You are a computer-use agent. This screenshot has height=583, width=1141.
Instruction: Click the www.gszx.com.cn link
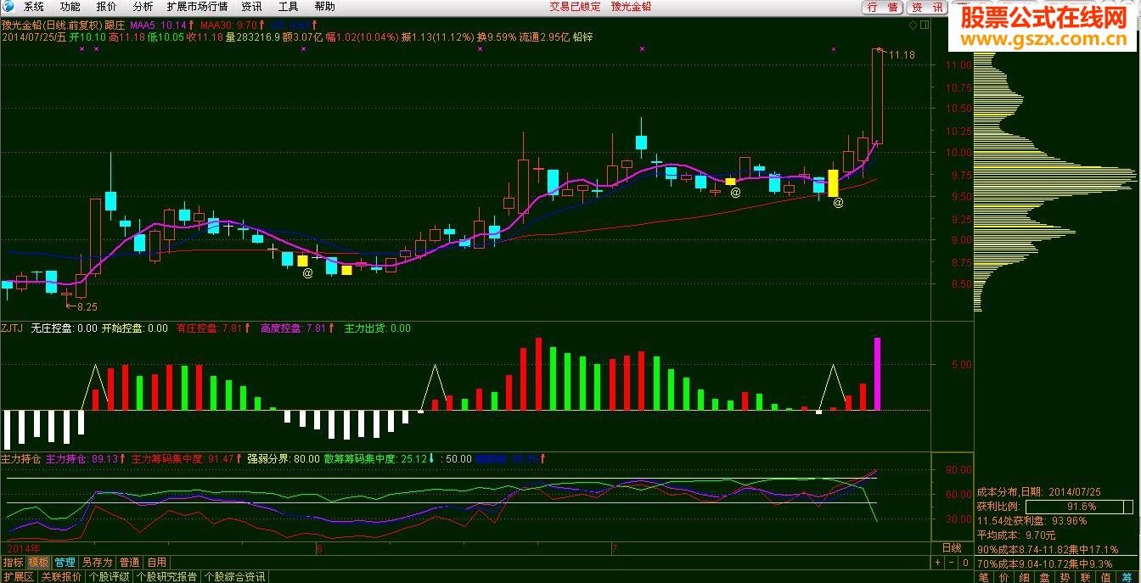coord(1046,40)
